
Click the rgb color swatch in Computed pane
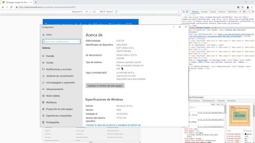pos(245,134)
